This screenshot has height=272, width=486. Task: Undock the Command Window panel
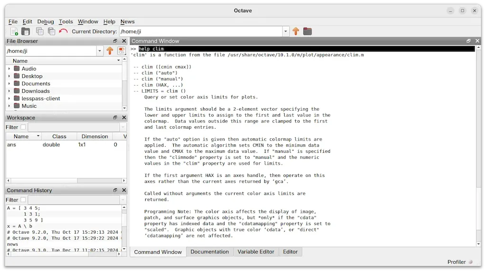468,41
